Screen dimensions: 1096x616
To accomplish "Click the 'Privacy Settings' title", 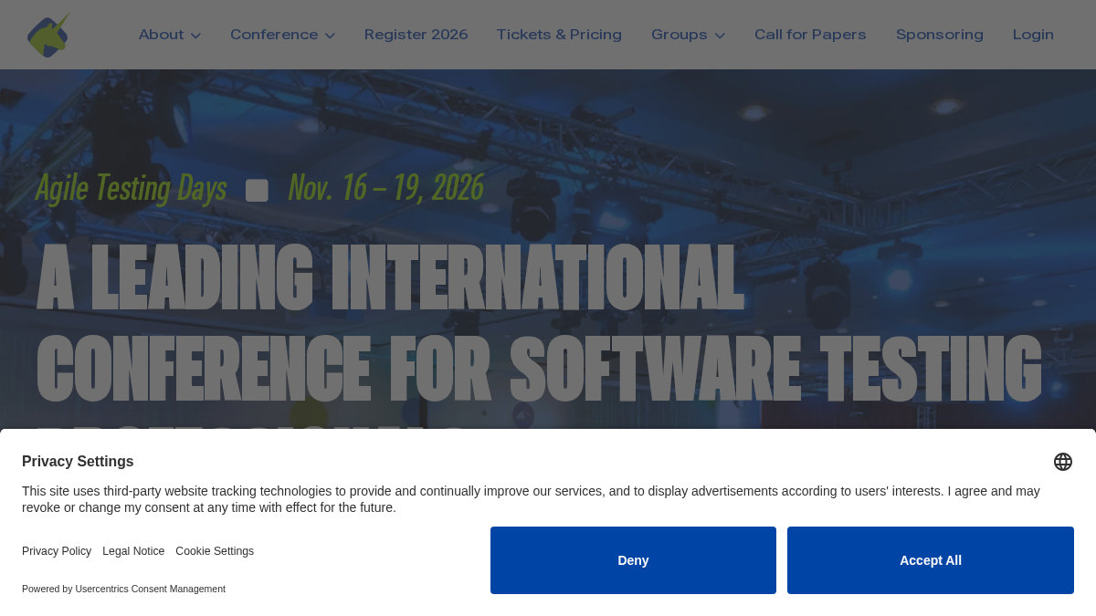I will pos(78,461).
